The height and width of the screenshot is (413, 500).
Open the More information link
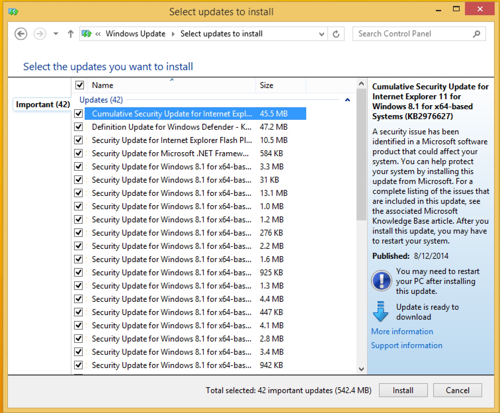[x=402, y=332]
